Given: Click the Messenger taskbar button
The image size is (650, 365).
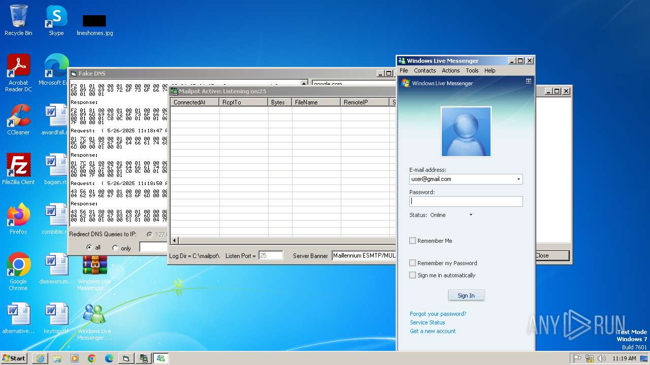Looking at the screenshot, I should pos(161,358).
